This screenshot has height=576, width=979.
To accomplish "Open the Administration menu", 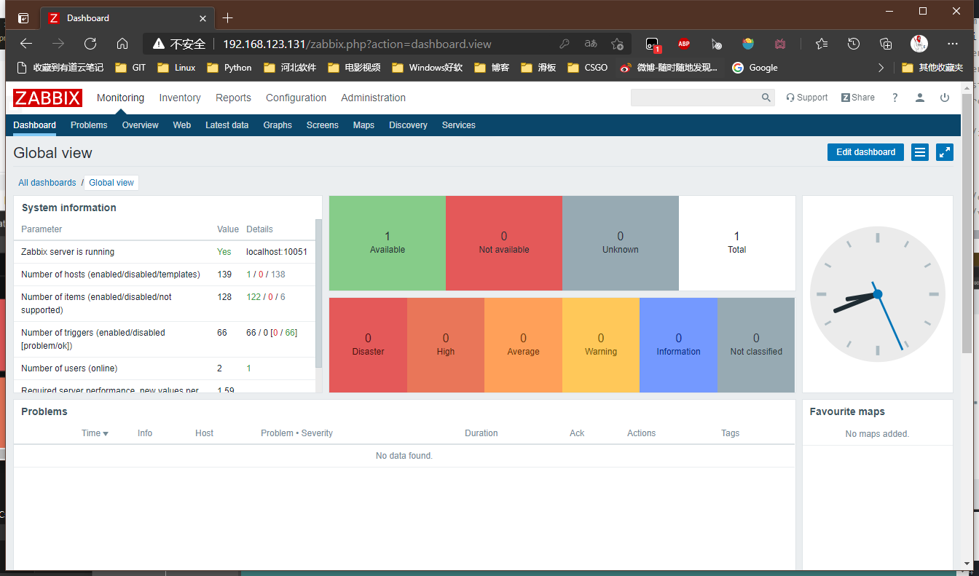I will (373, 98).
